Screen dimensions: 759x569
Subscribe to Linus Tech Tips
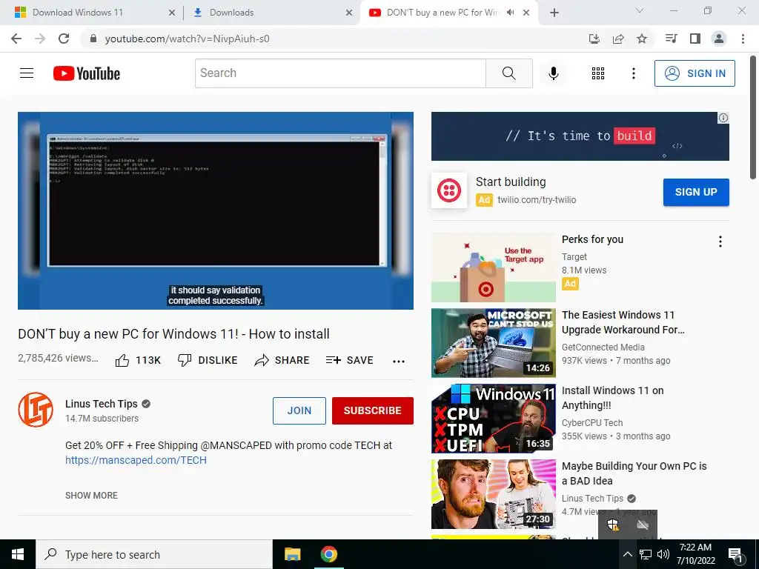point(373,410)
